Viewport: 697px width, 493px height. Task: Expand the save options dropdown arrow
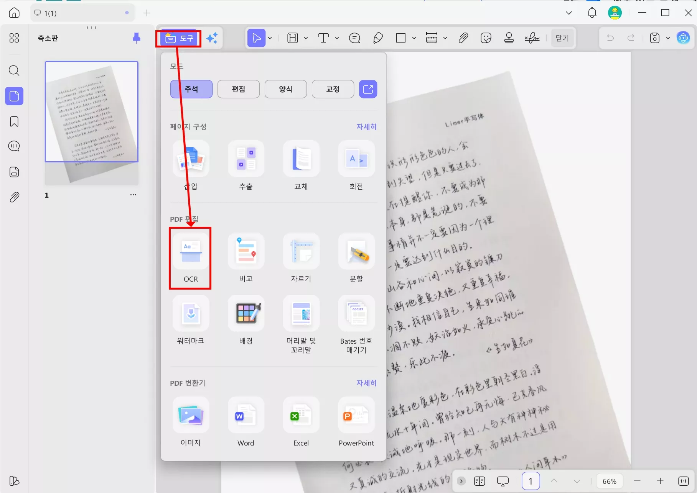668,38
